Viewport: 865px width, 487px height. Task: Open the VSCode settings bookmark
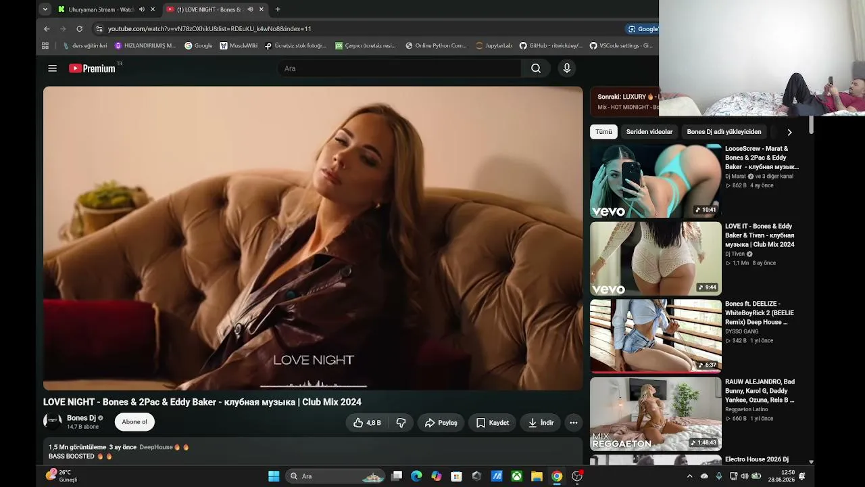pyautogui.click(x=621, y=46)
